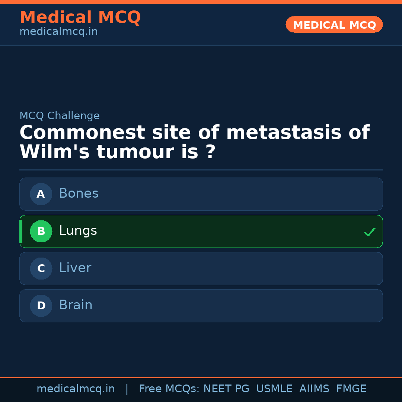Choose the Liver answer text

pos(75,268)
